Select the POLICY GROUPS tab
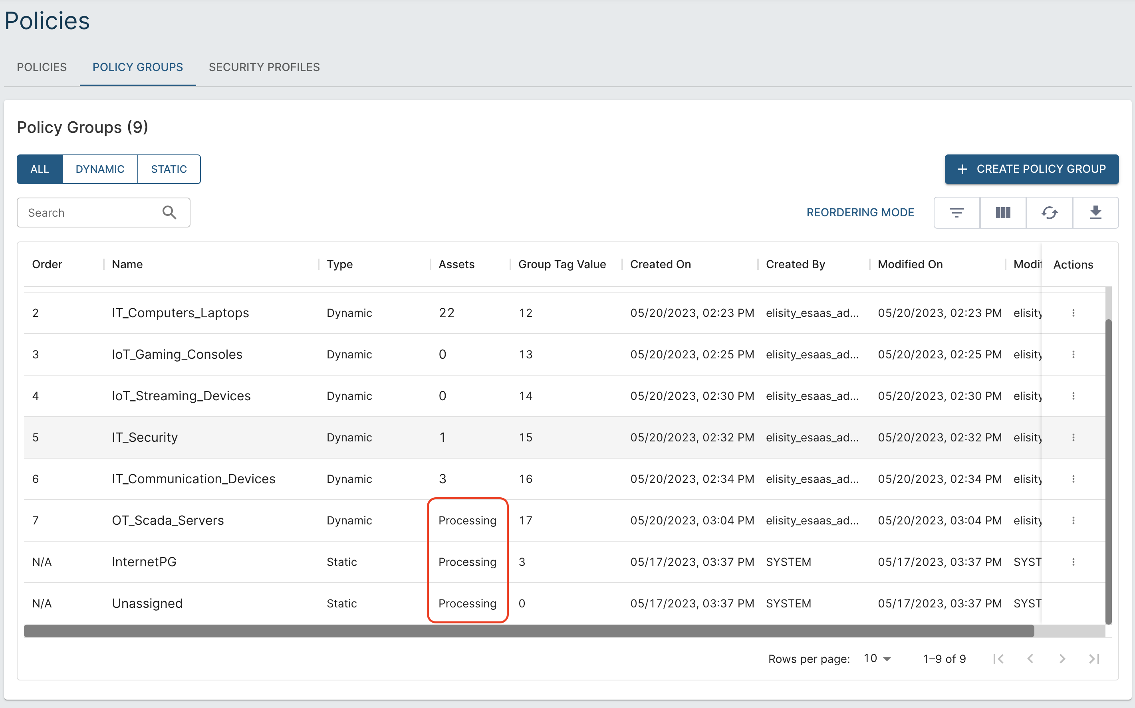The width and height of the screenshot is (1135, 708). pyautogui.click(x=138, y=67)
